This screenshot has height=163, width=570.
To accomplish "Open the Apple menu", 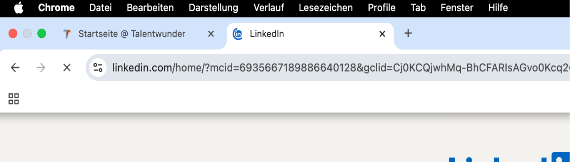I will click(x=18, y=8).
